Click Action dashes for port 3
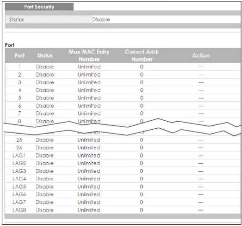 pos(201,83)
